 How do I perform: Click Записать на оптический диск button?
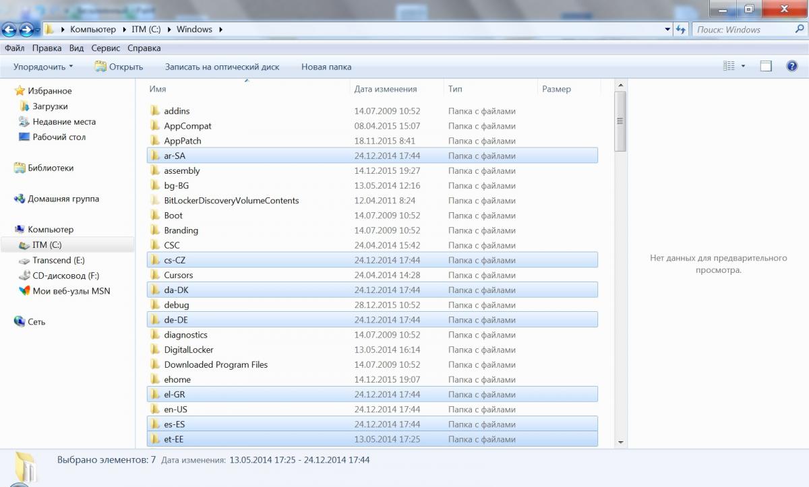pos(222,67)
